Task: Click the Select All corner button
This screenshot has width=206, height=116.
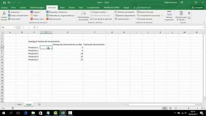Action: coord(2,32)
